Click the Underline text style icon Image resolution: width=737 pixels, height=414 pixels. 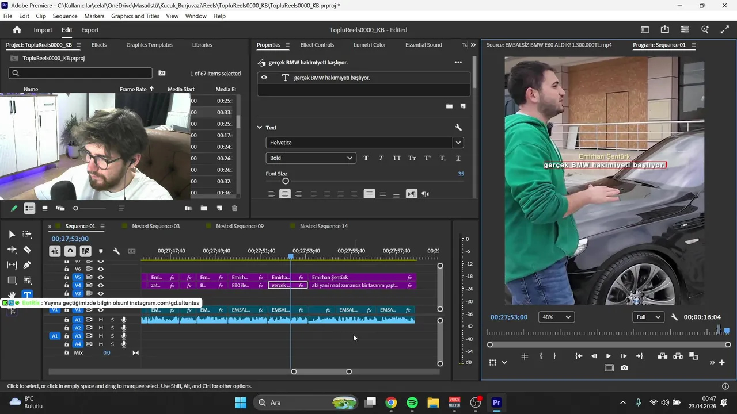458,158
